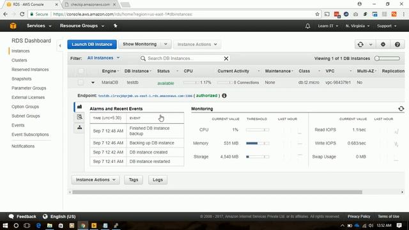Viewport: 409px width, 230px height.
Task: Click the Chrome user profile icon
Action: click(359, 4)
